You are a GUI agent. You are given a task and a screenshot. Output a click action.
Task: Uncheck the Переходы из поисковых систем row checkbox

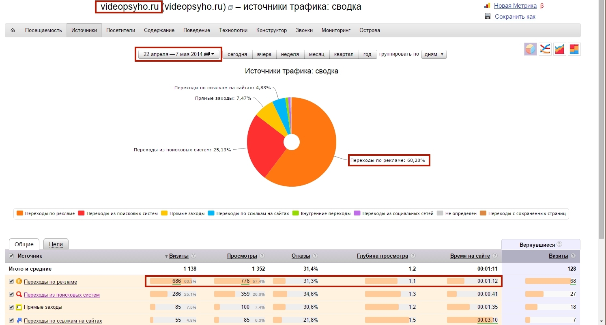[11, 295]
